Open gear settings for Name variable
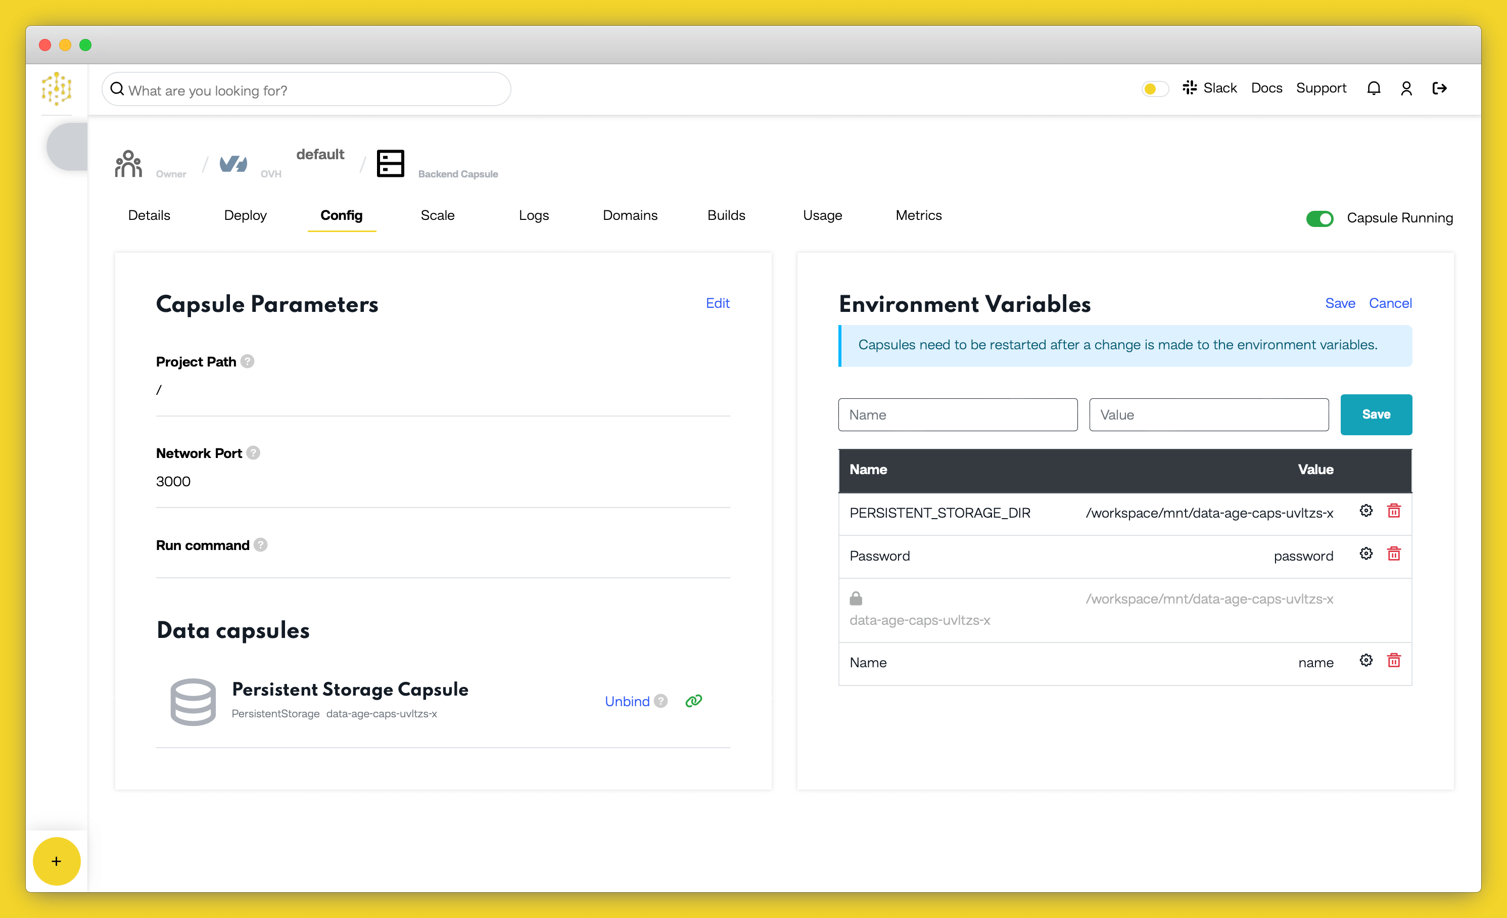 (x=1365, y=660)
